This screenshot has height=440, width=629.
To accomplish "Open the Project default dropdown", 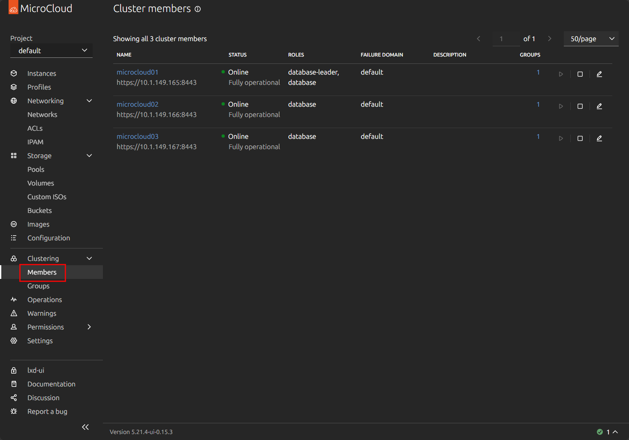I will pos(51,51).
